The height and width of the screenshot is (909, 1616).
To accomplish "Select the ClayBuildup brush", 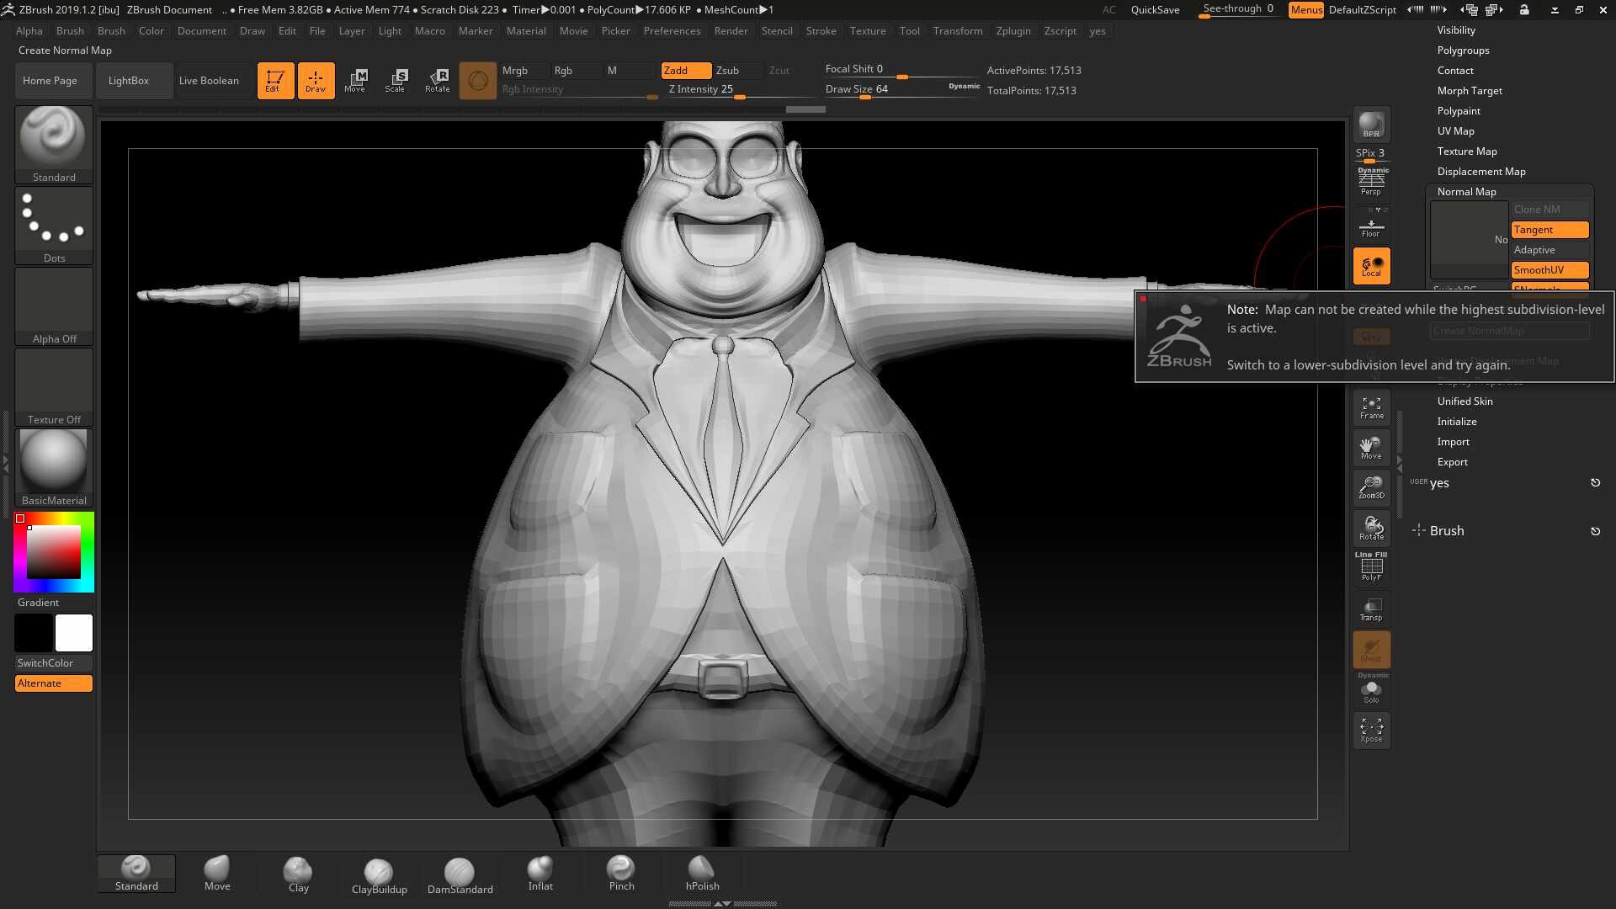I will 379,875.
